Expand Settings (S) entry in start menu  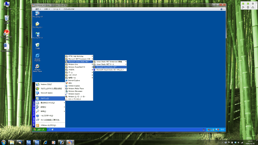coord(50,107)
